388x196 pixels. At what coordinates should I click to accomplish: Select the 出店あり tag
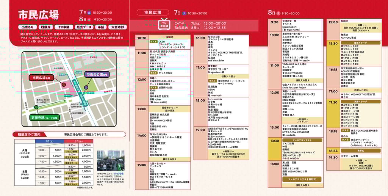point(27,27)
